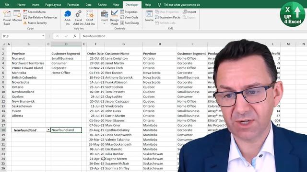This screenshot has width=307, height=172.
Task: Switch to the Formulas tab
Action: tap(73, 5)
